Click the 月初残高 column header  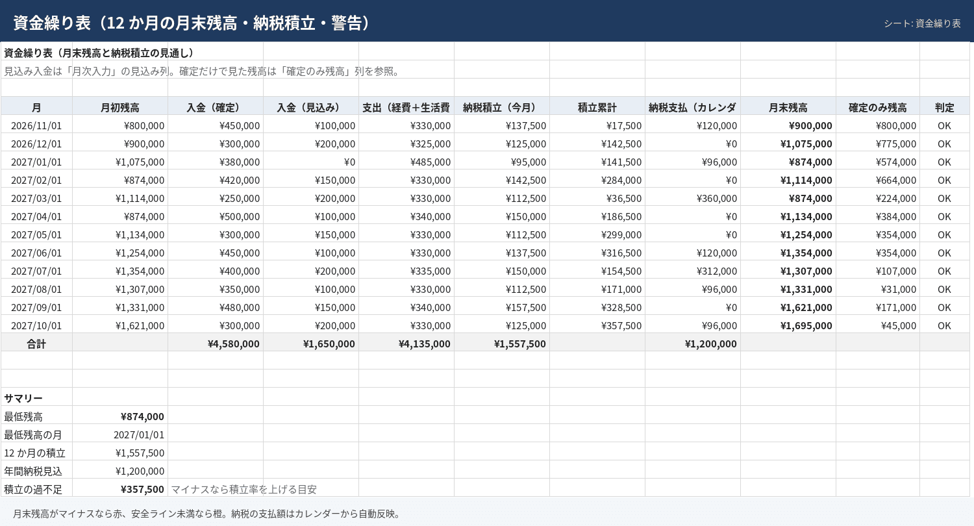pos(120,107)
